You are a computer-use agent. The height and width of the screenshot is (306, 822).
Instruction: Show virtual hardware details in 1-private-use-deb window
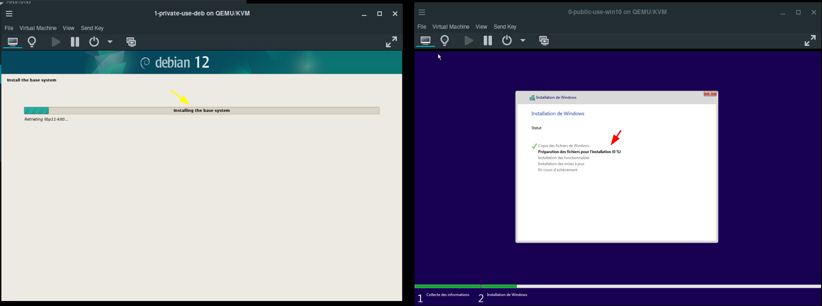32,42
